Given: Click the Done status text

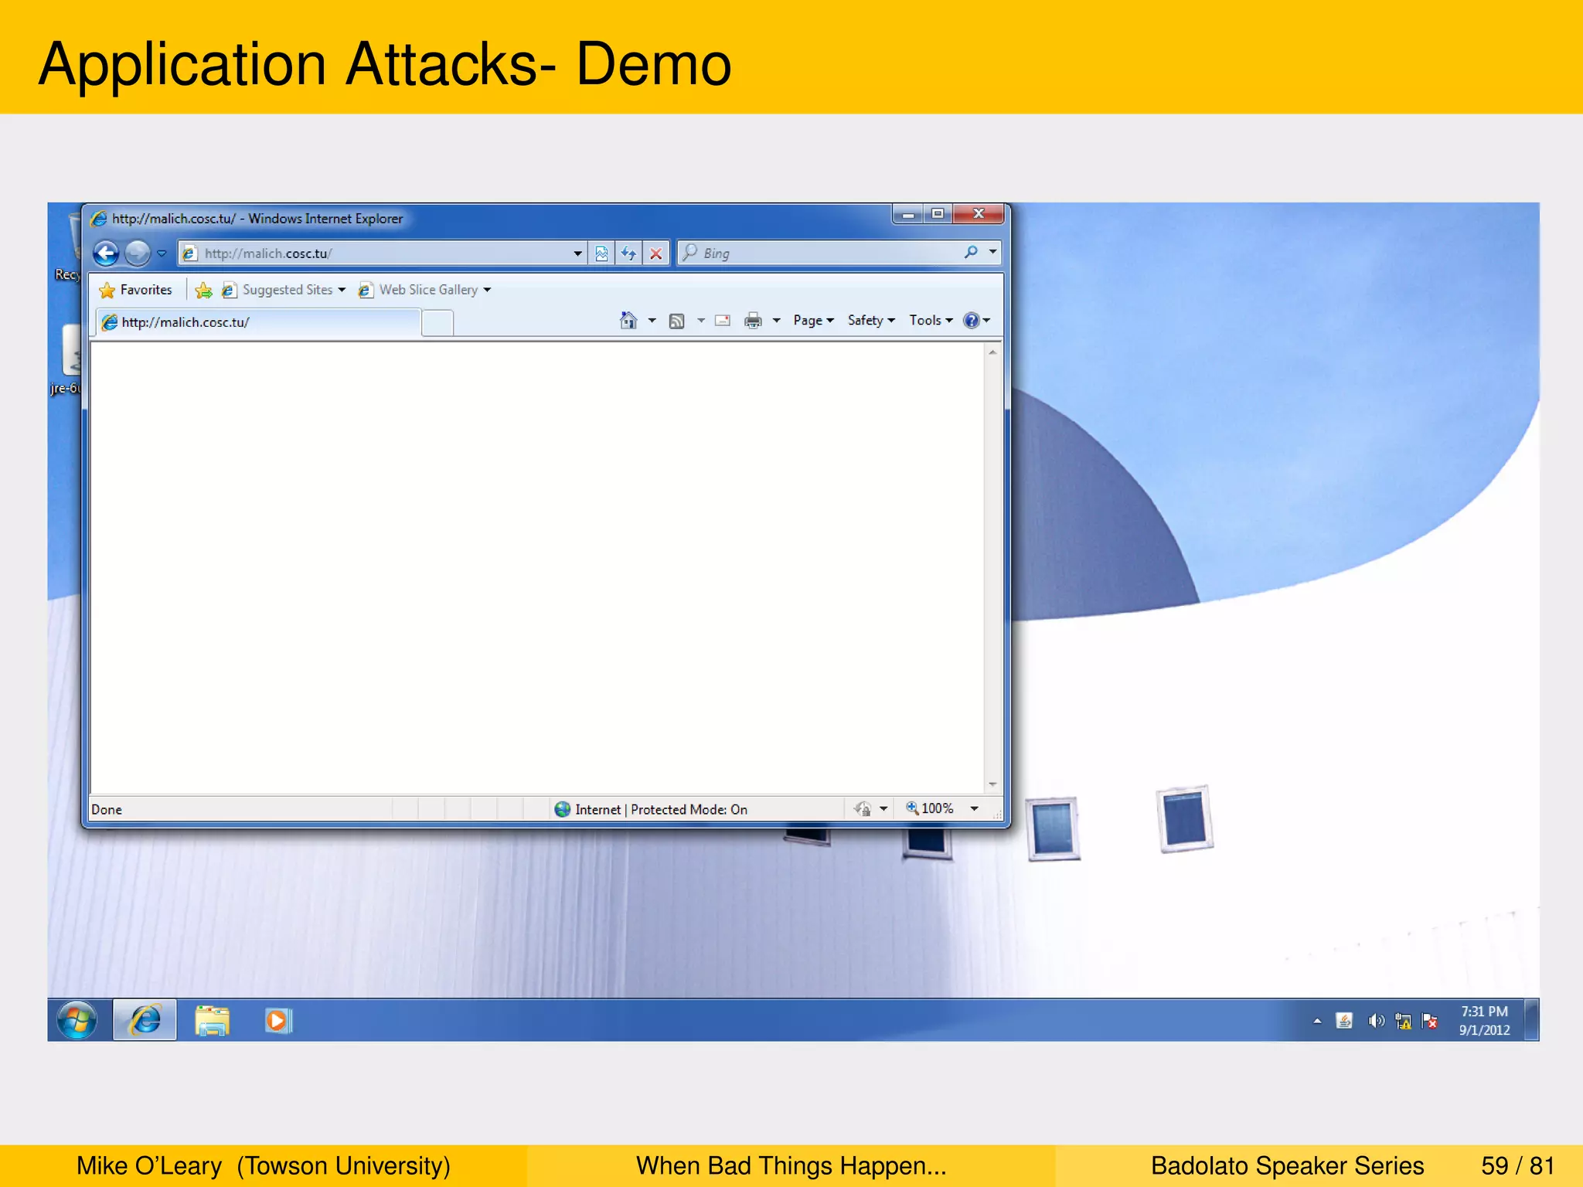Looking at the screenshot, I should tap(107, 809).
